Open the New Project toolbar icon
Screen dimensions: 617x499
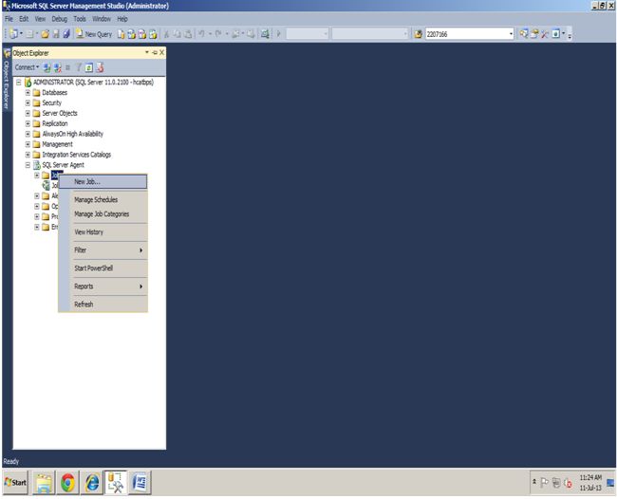14,34
